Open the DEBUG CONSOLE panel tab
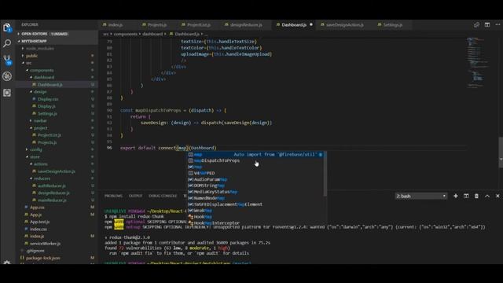The height and width of the screenshot is (283, 503). point(163,196)
